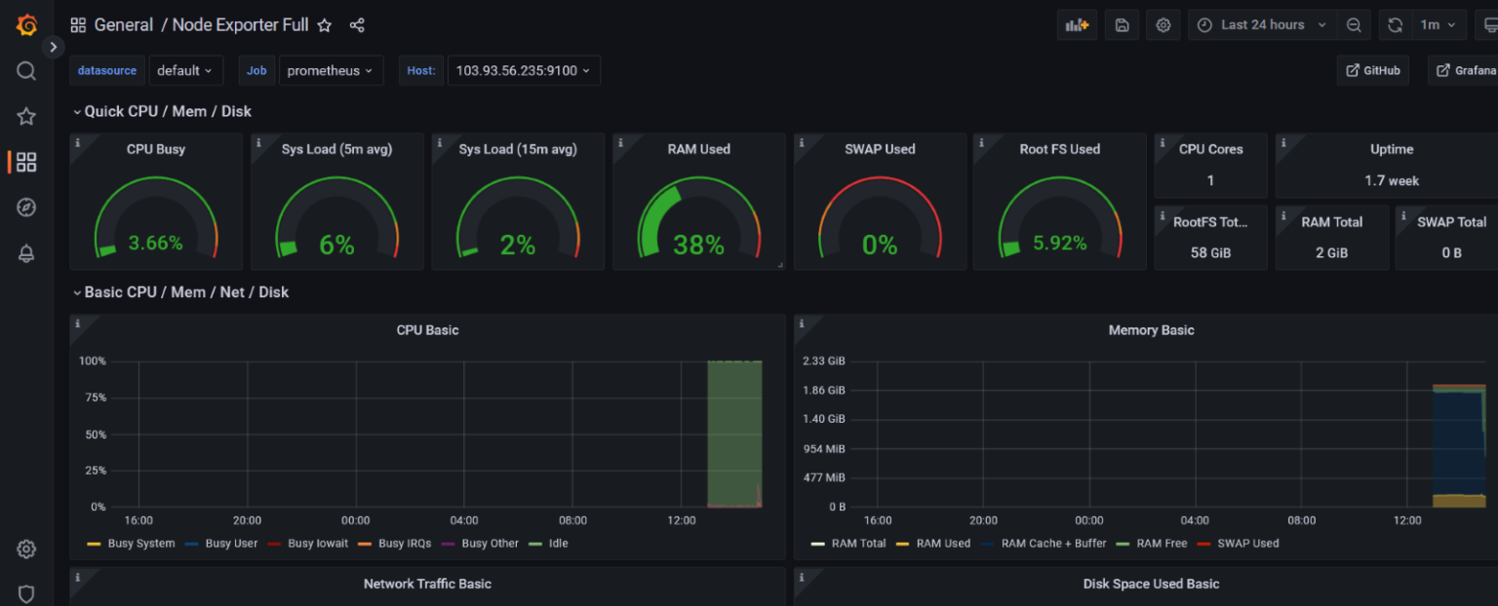Open Alerting bell icon

click(x=26, y=253)
